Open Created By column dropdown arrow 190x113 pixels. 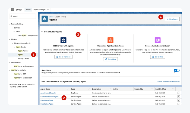(x=152, y=89)
